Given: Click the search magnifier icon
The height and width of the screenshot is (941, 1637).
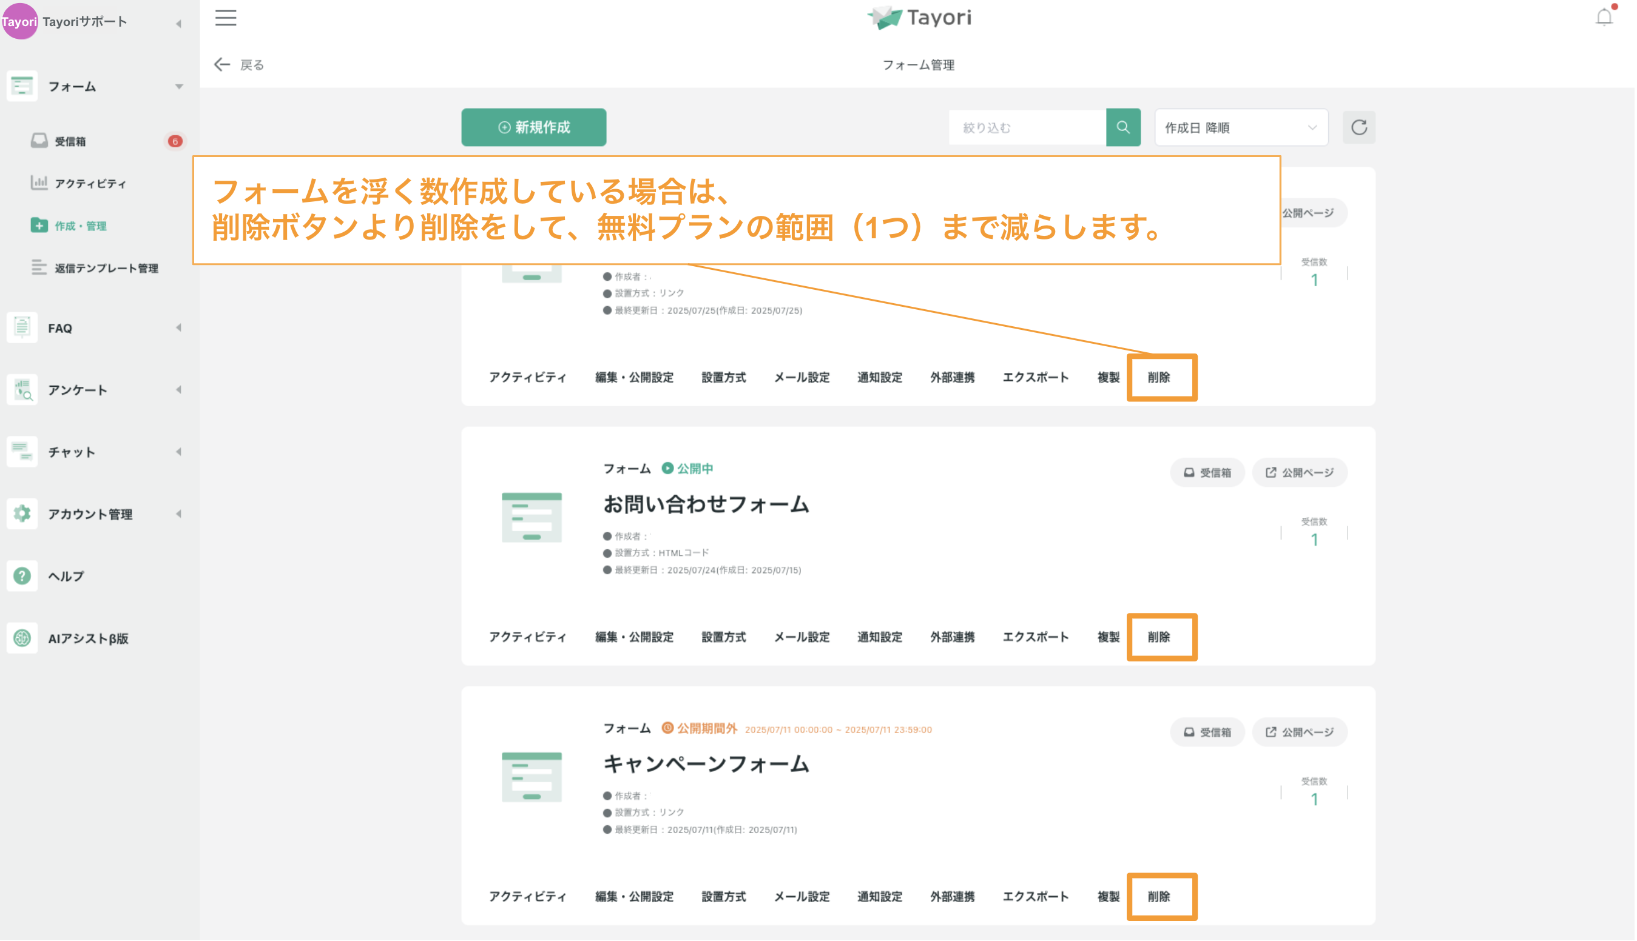Looking at the screenshot, I should 1124,127.
